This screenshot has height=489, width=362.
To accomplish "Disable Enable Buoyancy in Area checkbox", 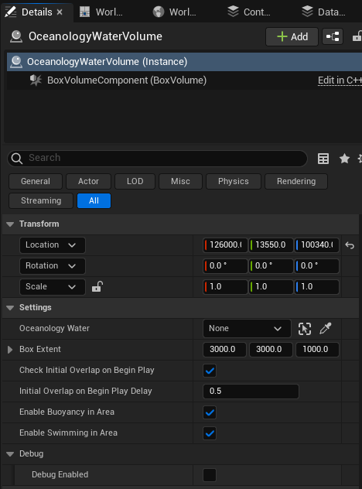I will (x=210, y=412).
